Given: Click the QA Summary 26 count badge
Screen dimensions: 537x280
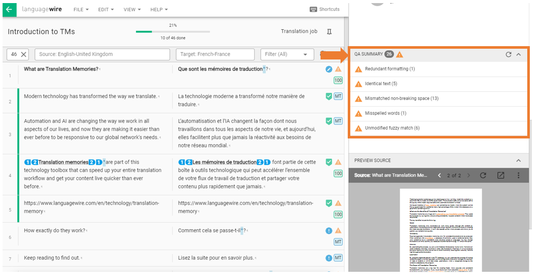Looking at the screenshot, I should (389, 54).
